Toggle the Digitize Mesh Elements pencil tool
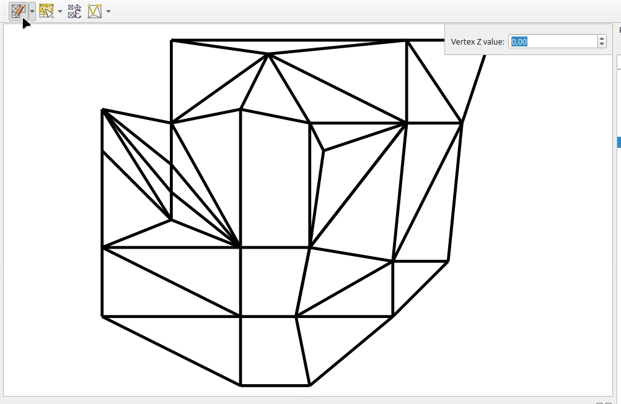 click(18, 11)
